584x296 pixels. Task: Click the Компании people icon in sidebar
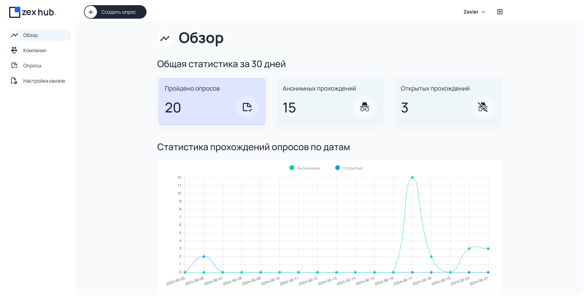14,50
